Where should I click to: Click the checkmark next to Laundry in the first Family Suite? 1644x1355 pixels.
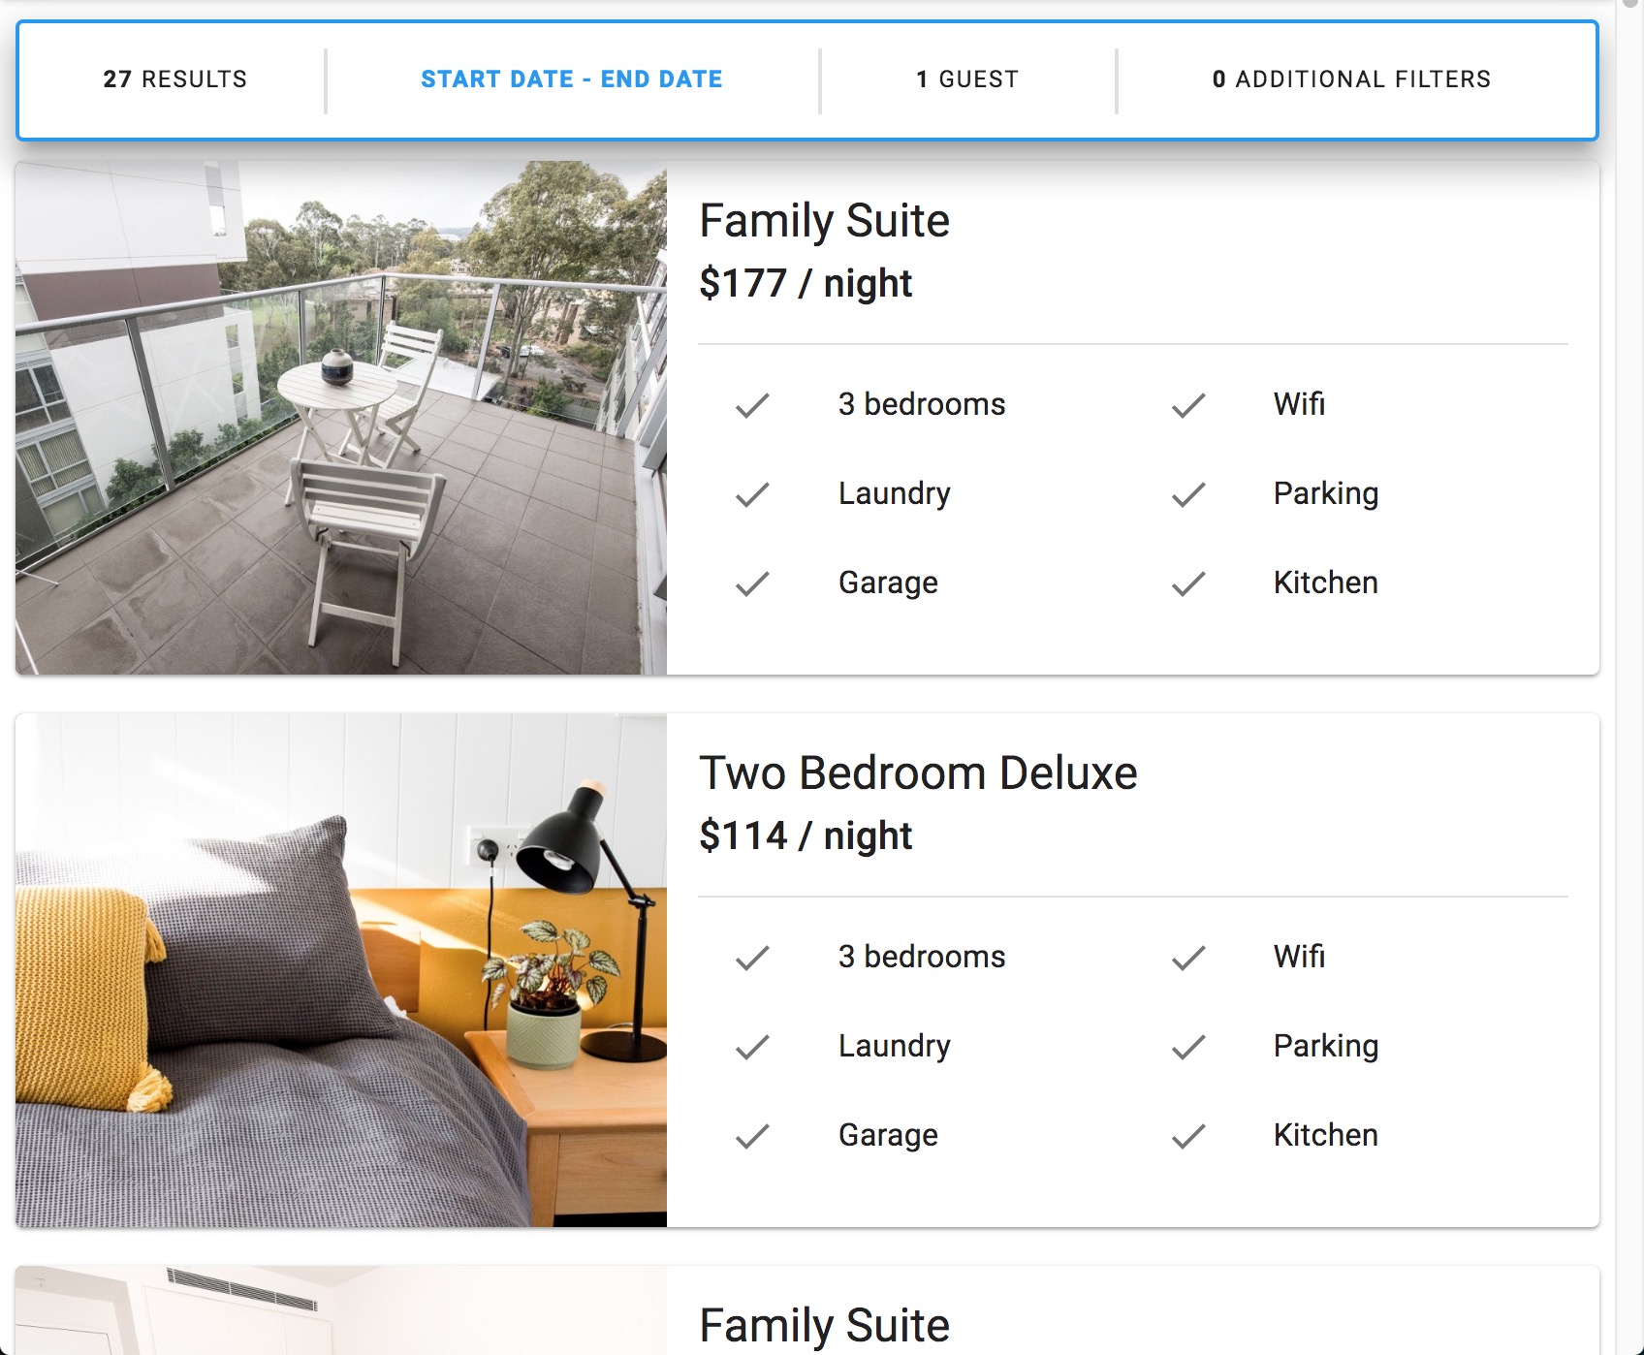pos(752,494)
